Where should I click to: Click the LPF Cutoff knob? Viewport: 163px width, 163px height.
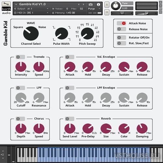[21, 97]
